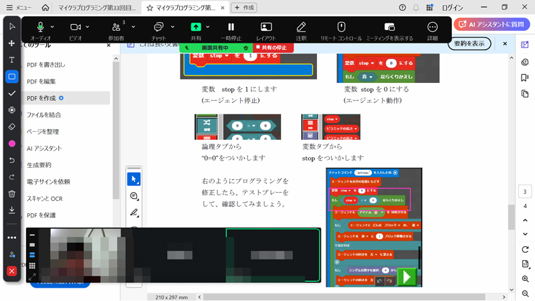
Task: Open the chevron next to Share
Action: pos(208,27)
